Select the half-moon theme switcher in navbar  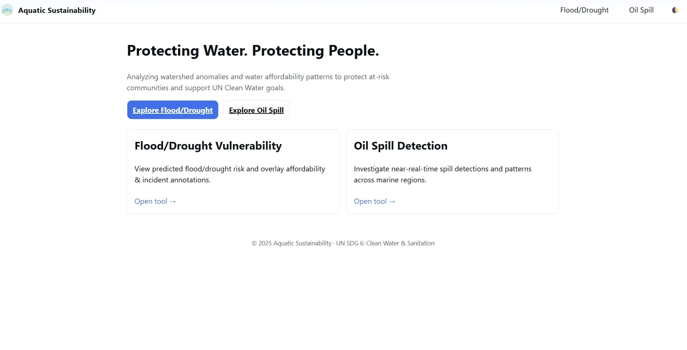(x=676, y=10)
